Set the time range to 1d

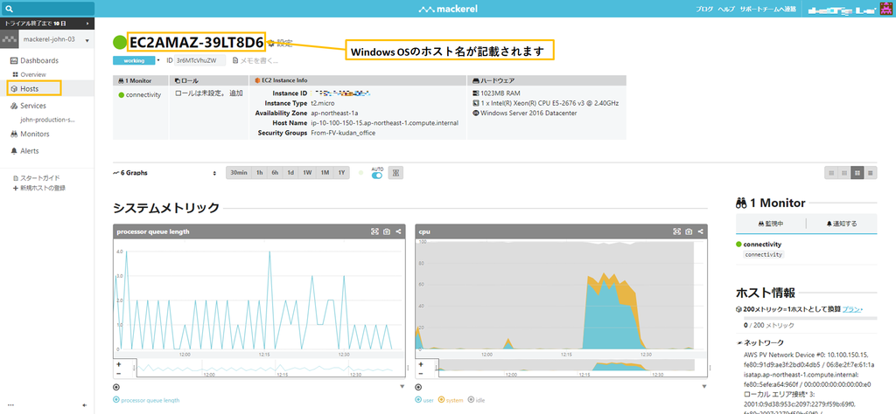pyautogui.click(x=290, y=173)
